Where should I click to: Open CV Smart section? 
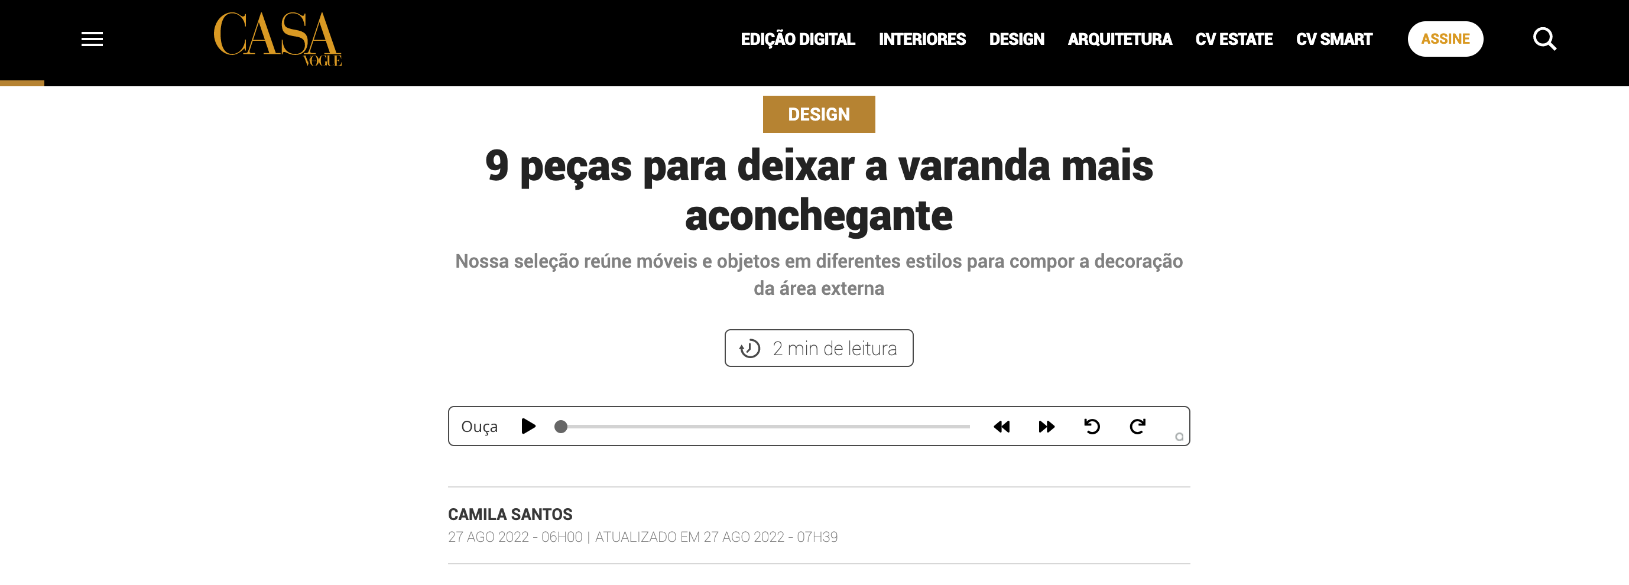1333,39
